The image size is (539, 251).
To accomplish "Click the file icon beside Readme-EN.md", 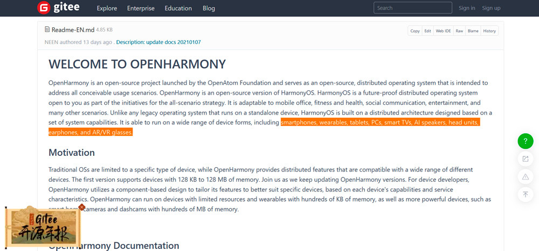I will [x=47, y=30].
